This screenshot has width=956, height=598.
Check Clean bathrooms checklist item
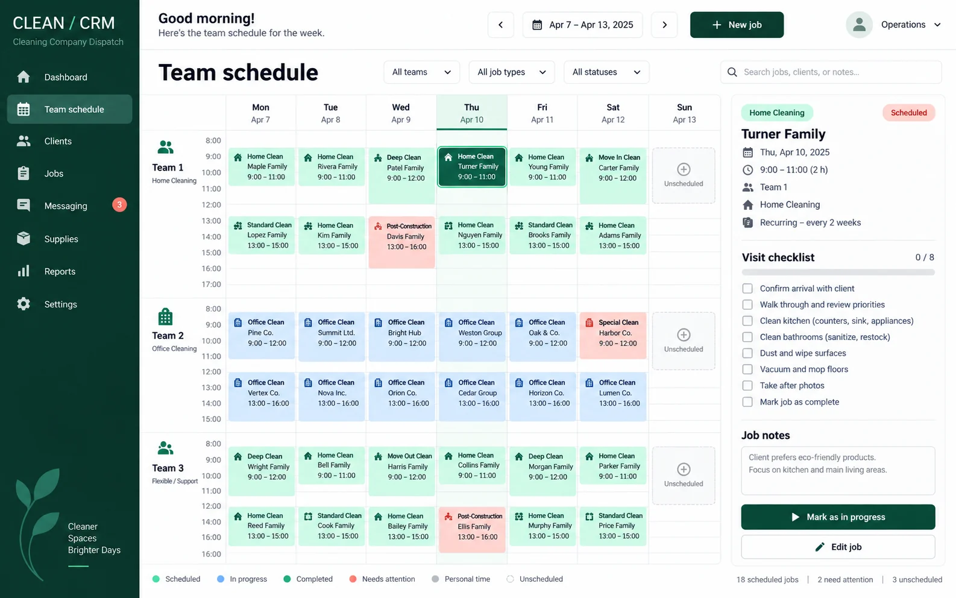coord(747,337)
